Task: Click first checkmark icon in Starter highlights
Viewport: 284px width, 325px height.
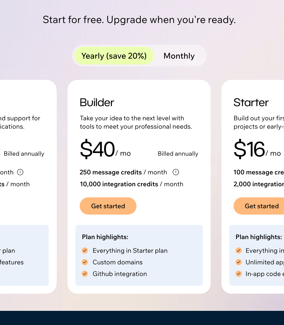Action: 239,250
